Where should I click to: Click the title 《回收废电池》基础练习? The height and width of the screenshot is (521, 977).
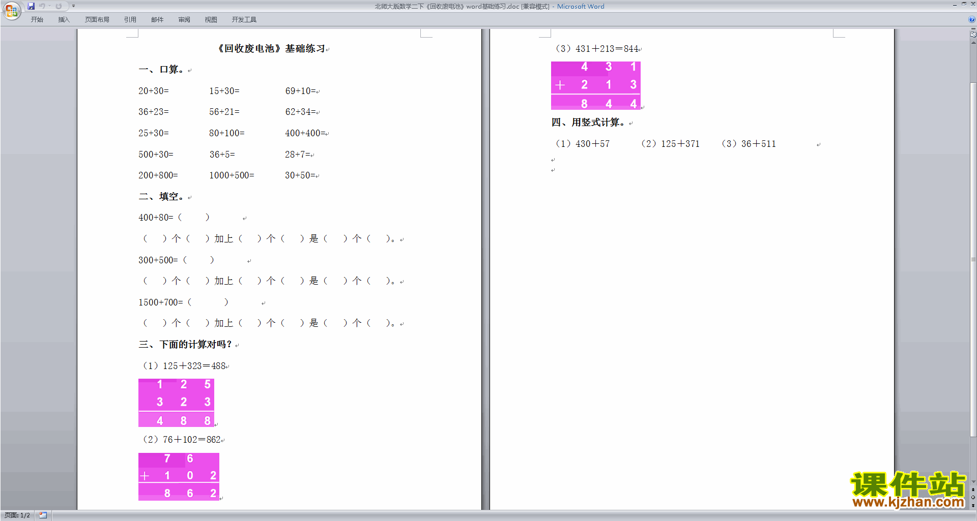tap(271, 49)
